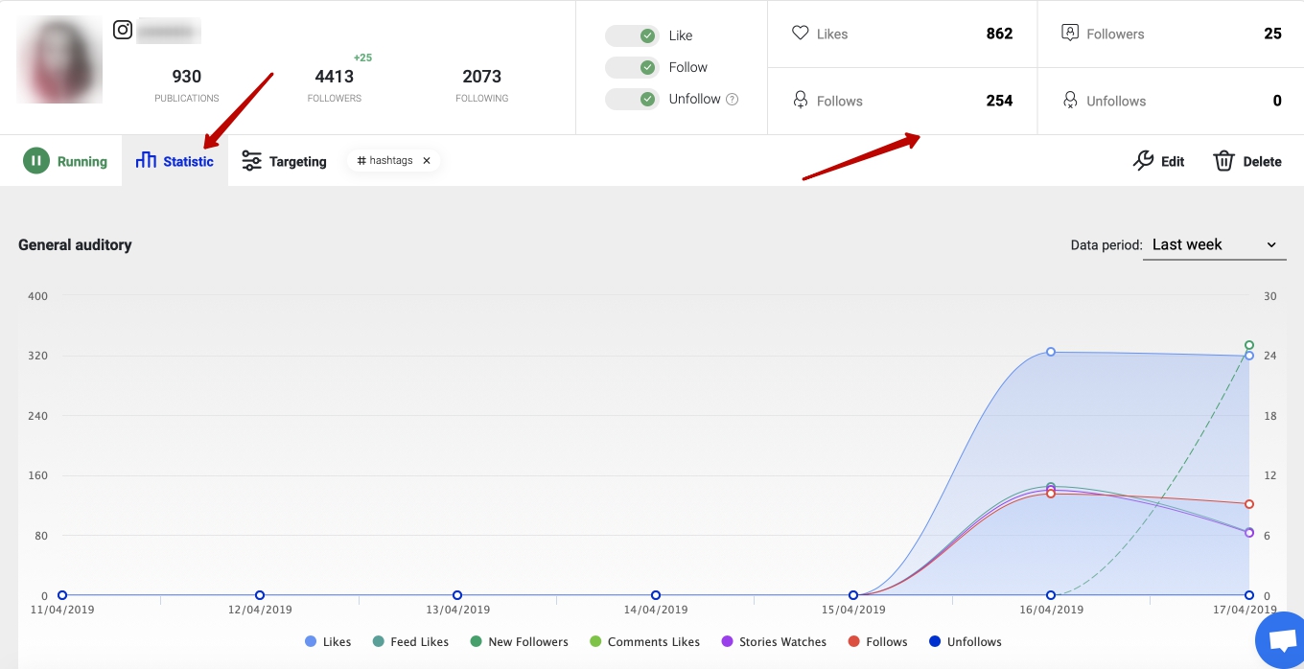Image resolution: width=1304 pixels, height=669 pixels.
Task: Click the pause icon next to Running
Action: click(35, 161)
